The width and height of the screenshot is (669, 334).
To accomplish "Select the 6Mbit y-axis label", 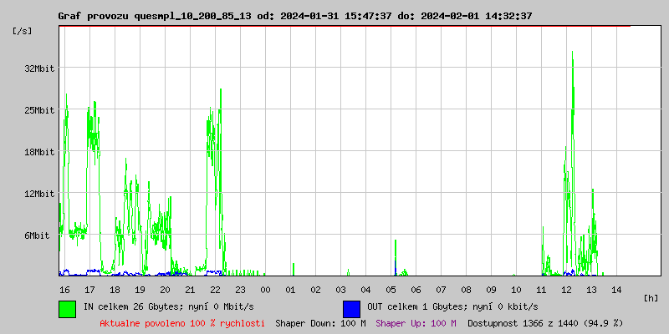I will 36,235.
